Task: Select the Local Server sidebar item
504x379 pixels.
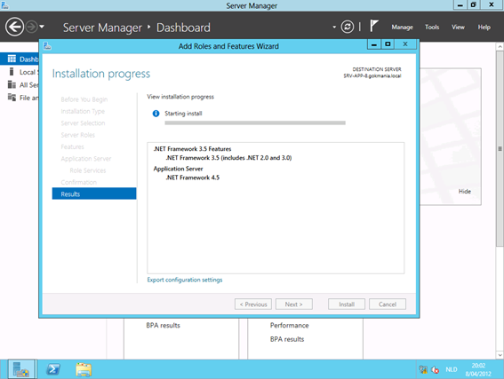Action: click(20, 72)
